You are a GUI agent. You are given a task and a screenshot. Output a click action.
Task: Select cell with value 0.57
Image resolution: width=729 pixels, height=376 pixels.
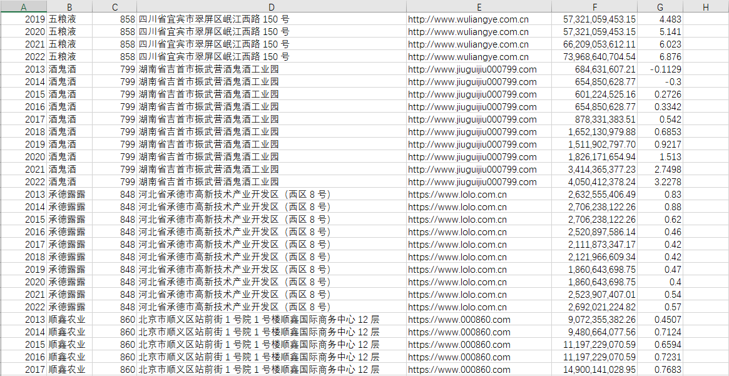[x=660, y=307]
